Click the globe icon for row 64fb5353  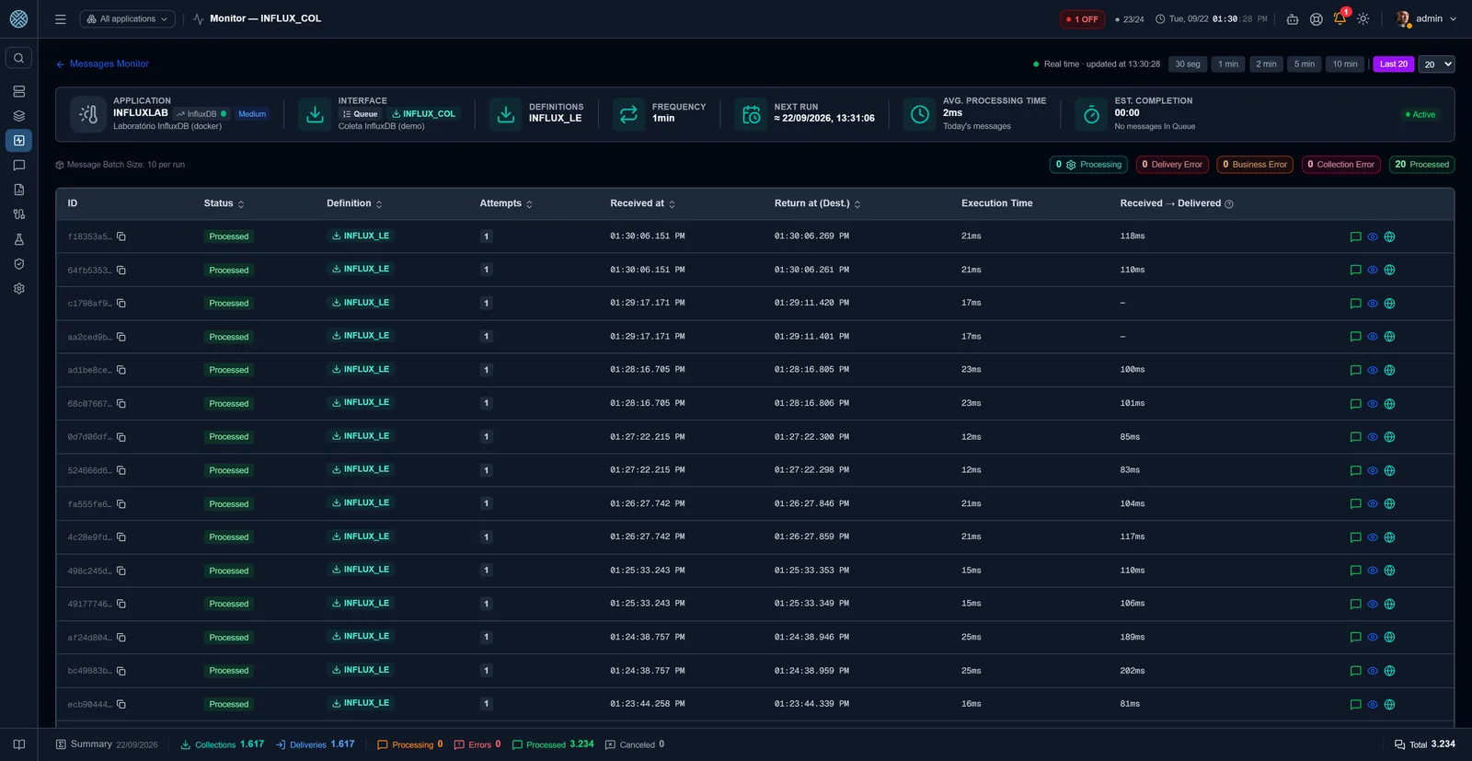1389,271
